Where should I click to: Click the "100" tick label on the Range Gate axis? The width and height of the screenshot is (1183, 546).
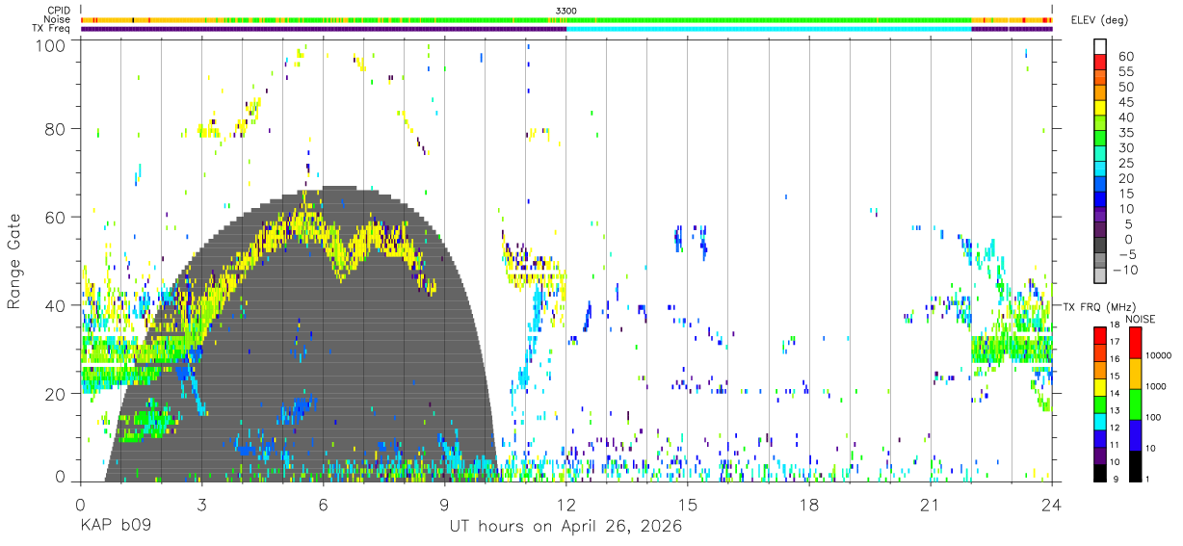pos(52,44)
